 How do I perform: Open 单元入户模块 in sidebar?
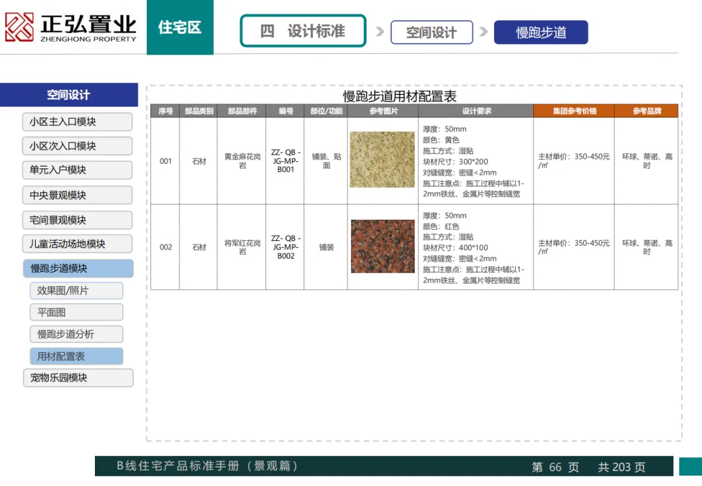pyautogui.click(x=77, y=170)
